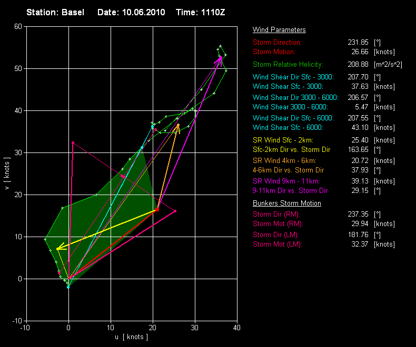Click the Wind Parameters heading
This screenshot has width=416, height=347.
(279, 30)
